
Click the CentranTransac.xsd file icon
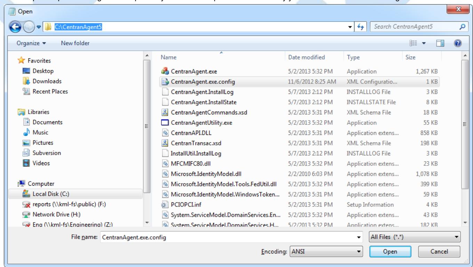click(165, 143)
